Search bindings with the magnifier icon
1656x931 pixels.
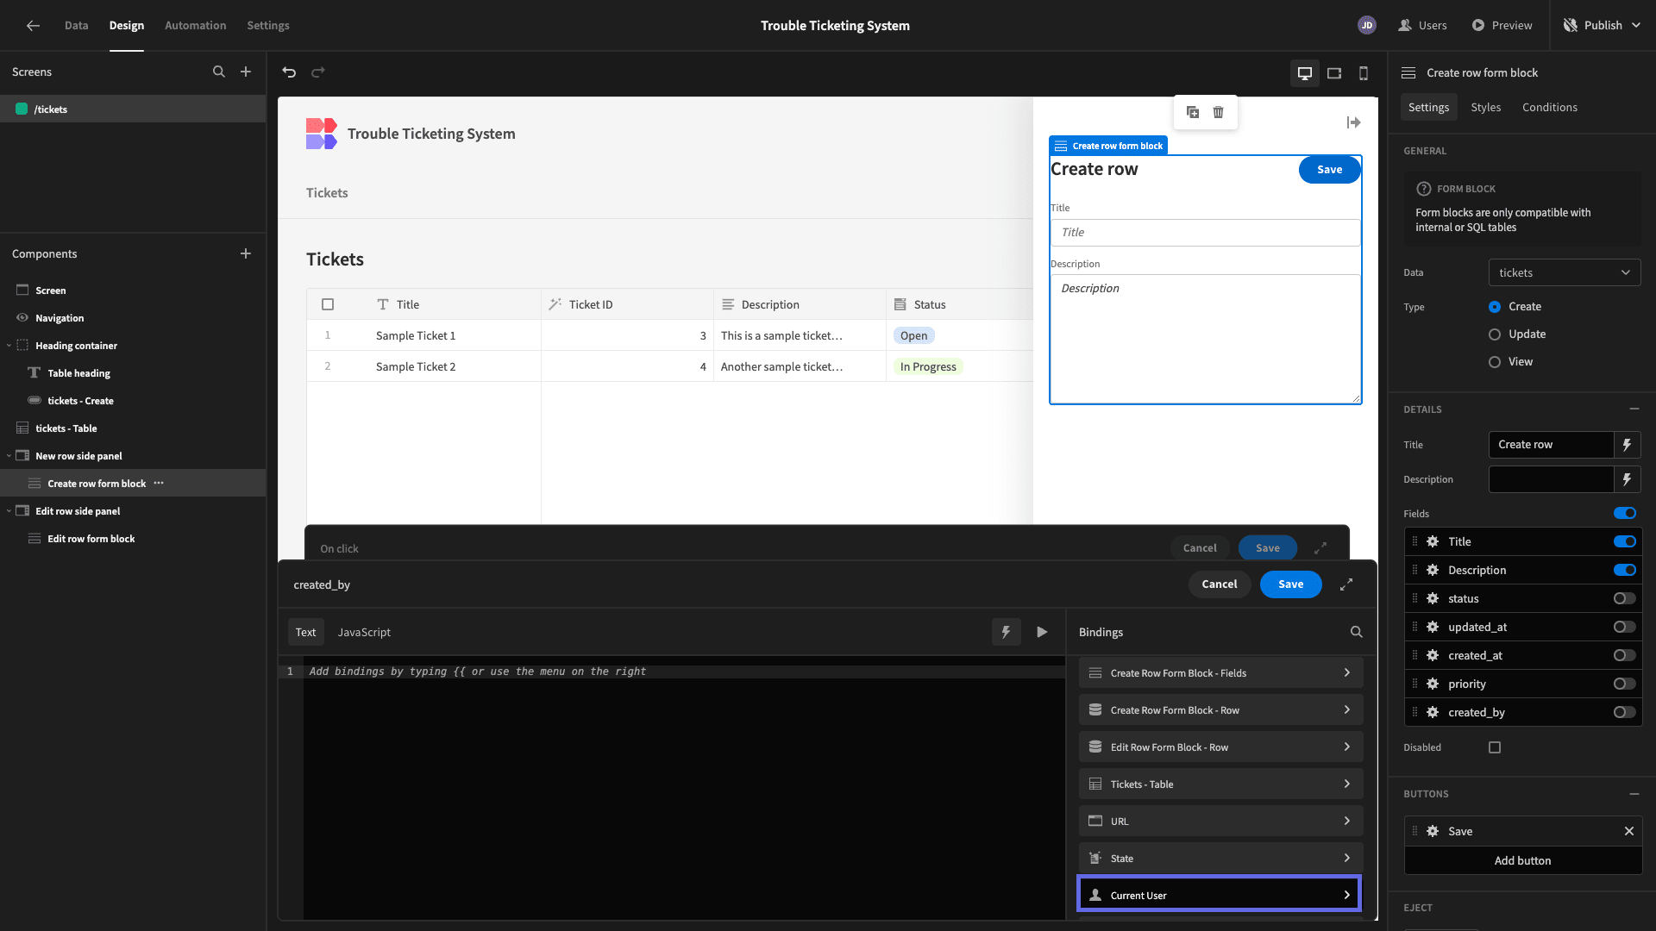click(x=1356, y=632)
